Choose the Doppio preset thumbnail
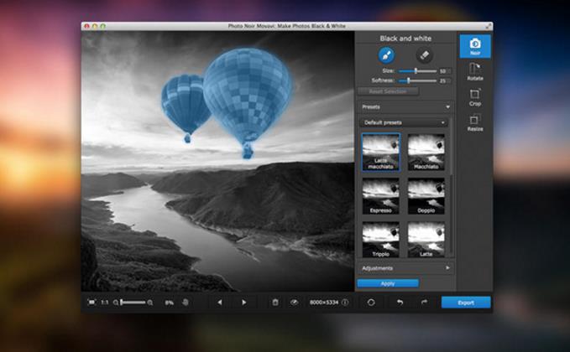 pos(426,196)
